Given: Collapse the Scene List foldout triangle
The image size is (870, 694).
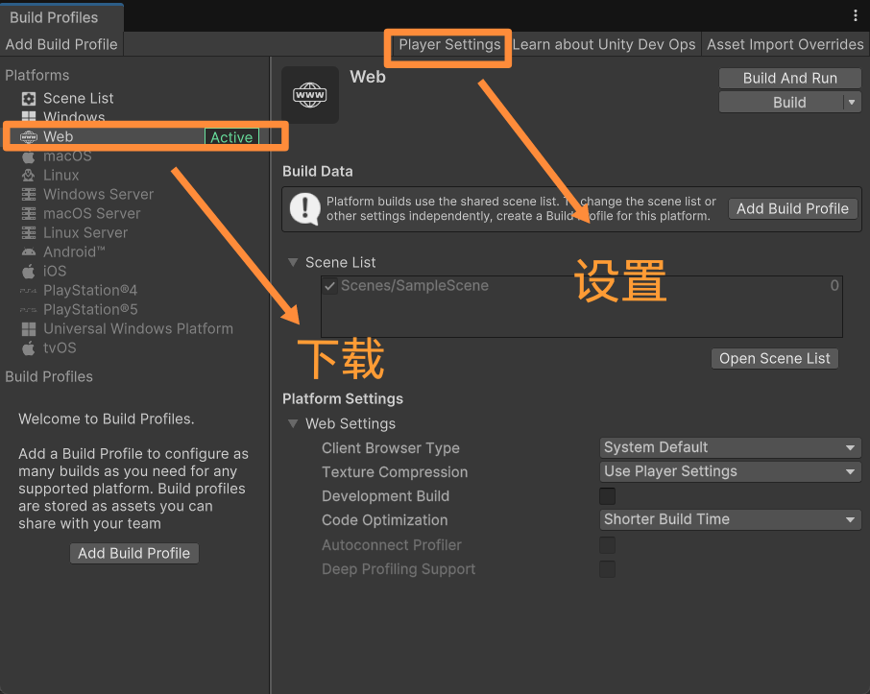Looking at the screenshot, I should [293, 262].
